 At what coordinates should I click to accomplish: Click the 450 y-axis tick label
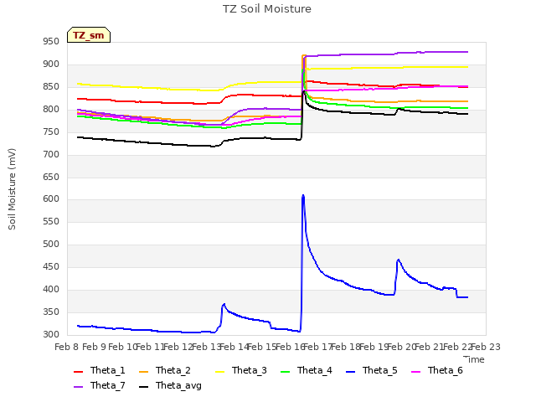coord(51,267)
